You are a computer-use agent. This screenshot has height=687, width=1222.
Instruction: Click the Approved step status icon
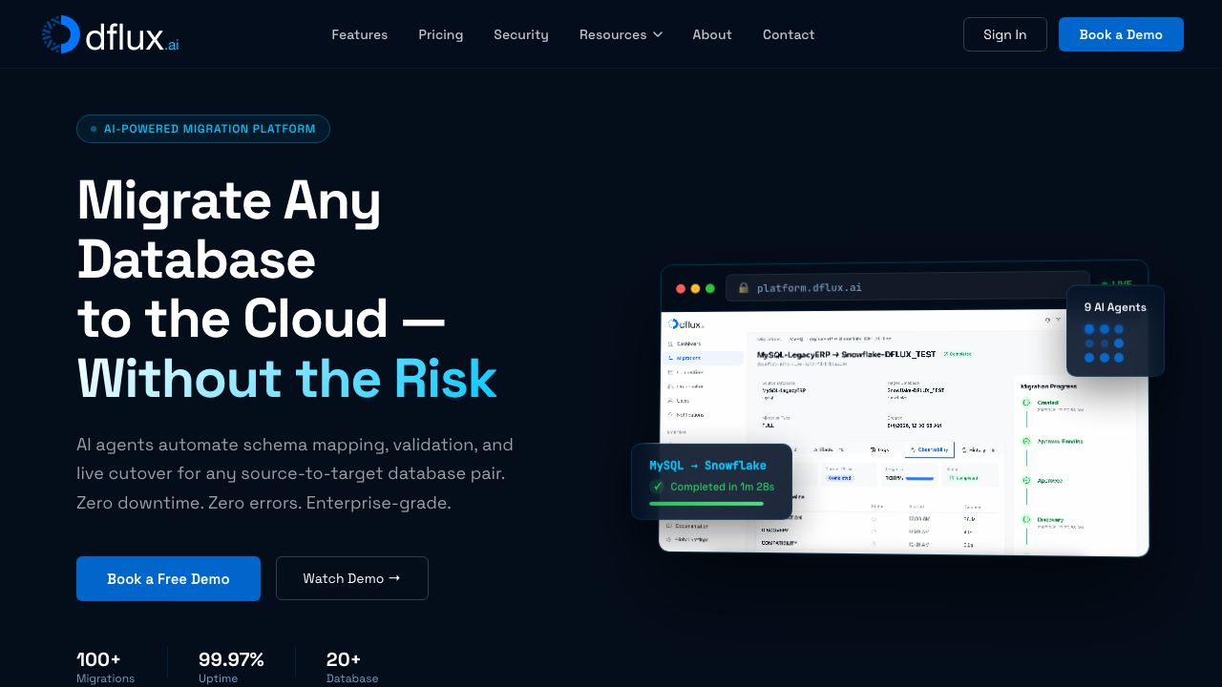coord(1026,480)
